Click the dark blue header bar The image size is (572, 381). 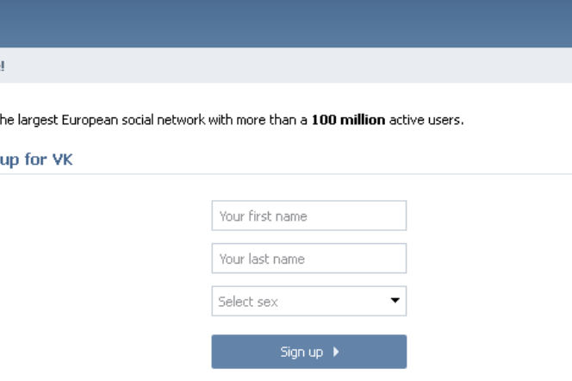(x=286, y=24)
